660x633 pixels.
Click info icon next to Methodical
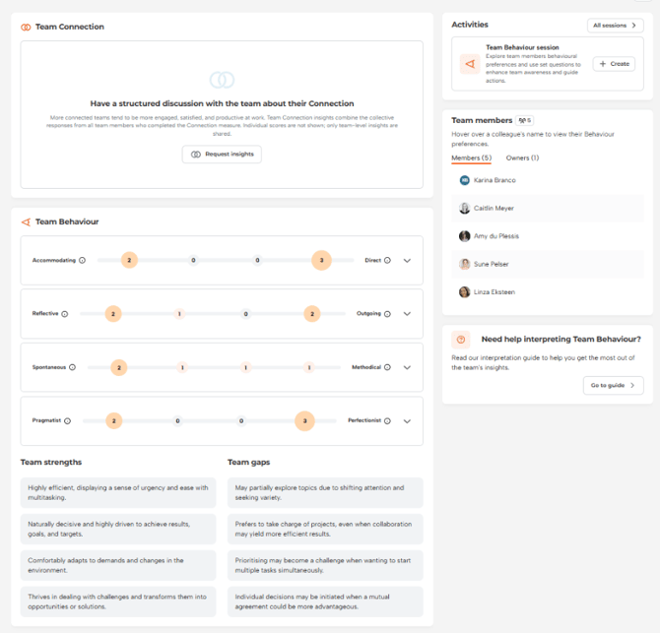pos(387,367)
